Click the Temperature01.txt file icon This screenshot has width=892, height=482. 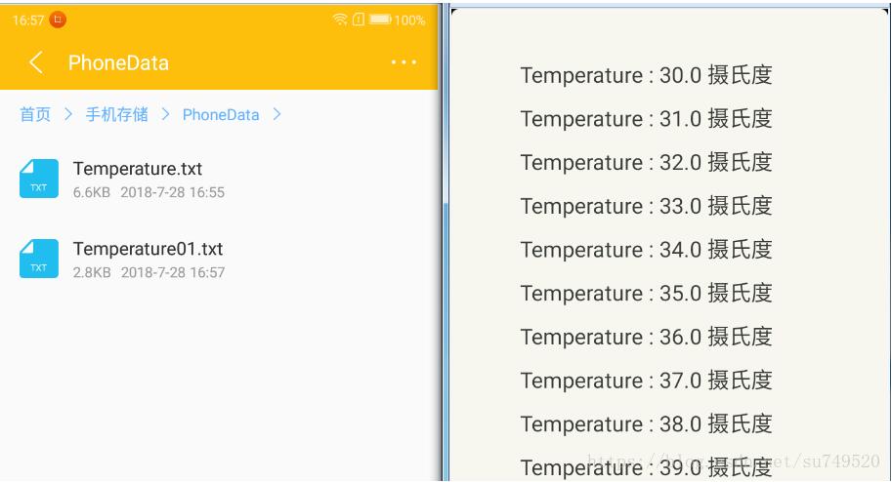39,259
